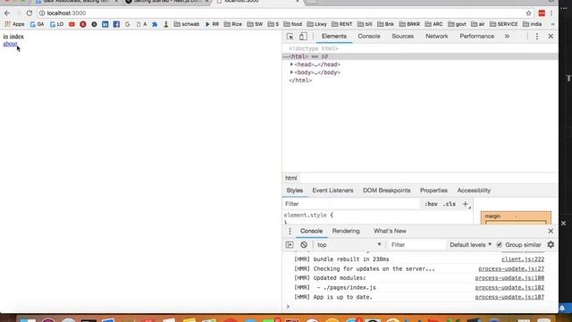Open the GA bookmark
572x322 pixels.
click(x=38, y=24)
